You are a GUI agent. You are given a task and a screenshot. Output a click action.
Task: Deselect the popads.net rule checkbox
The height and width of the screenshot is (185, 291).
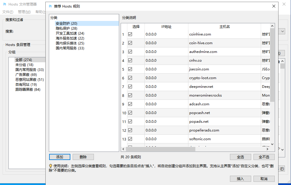click(130, 122)
